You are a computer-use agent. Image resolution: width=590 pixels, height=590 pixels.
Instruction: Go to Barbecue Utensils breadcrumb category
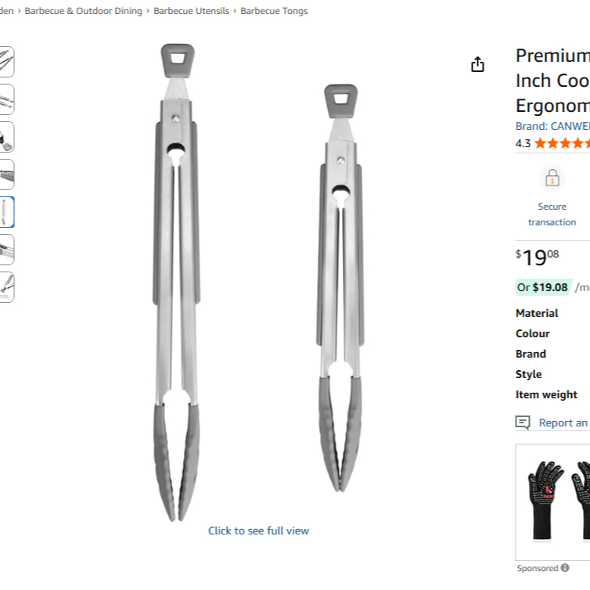click(192, 11)
